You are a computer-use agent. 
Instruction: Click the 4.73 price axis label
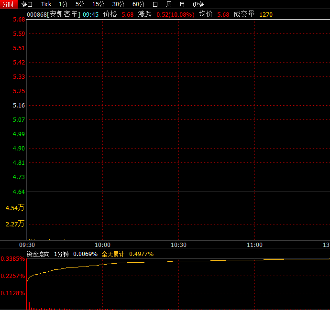coord(19,177)
